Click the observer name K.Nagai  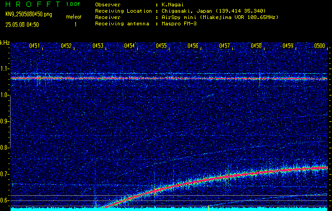coord(173,5)
